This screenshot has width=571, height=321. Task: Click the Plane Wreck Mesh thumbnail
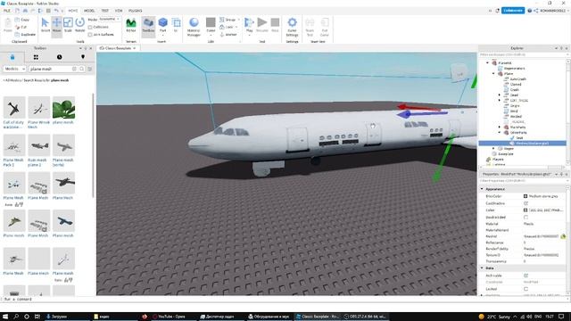38,108
